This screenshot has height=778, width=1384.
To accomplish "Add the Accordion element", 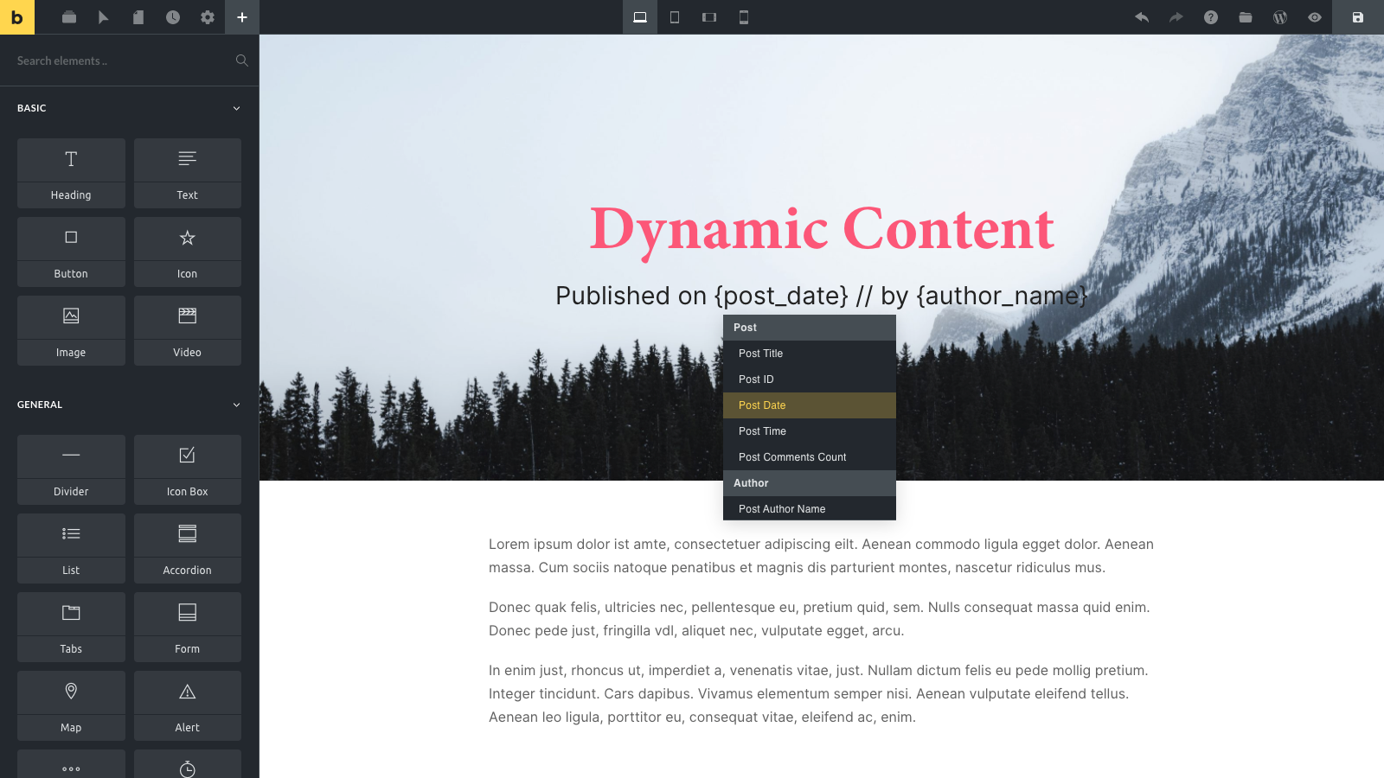I will [187, 548].
